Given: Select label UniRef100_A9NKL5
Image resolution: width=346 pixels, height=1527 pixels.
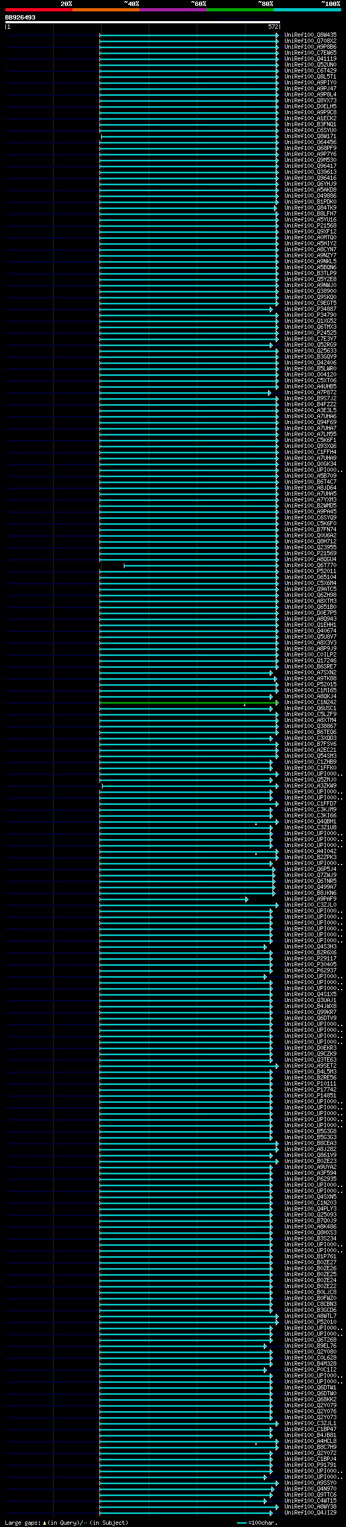Looking at the screenshot, I should tap(310, 262).
